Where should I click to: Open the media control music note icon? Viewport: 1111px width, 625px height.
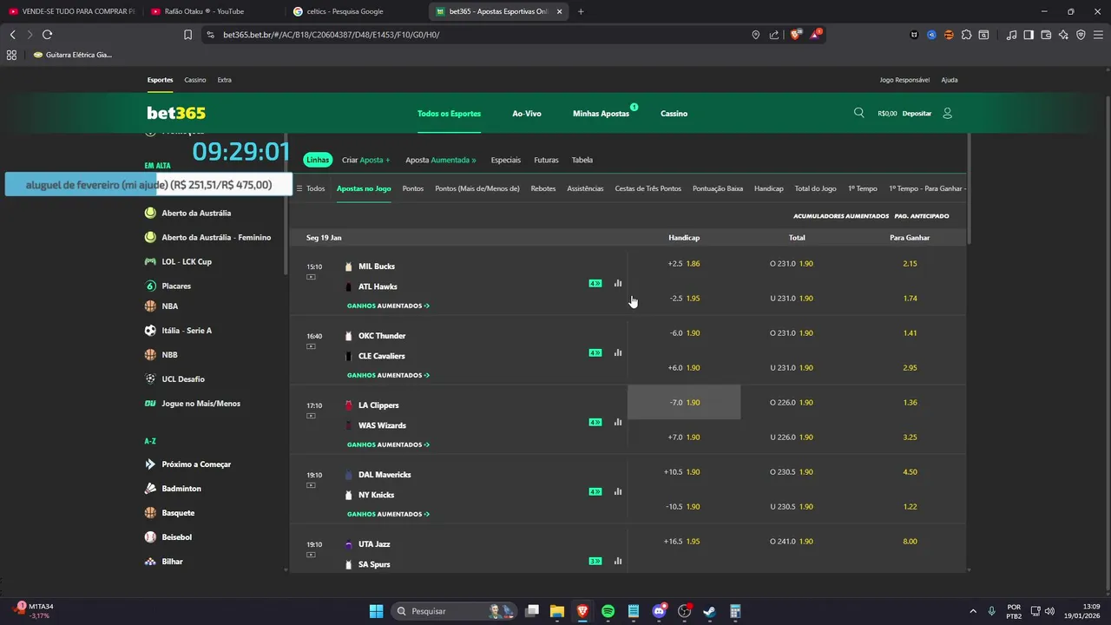click(x=1011, y=35)
